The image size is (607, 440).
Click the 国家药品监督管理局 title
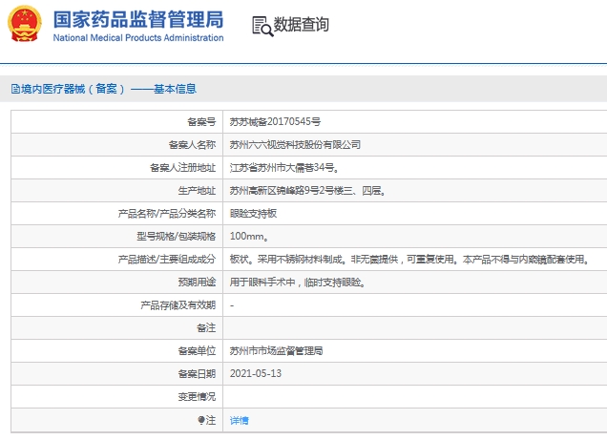[138, 19]
